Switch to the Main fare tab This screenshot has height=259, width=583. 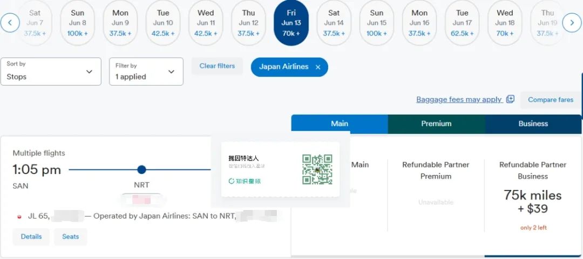(339, 124)
